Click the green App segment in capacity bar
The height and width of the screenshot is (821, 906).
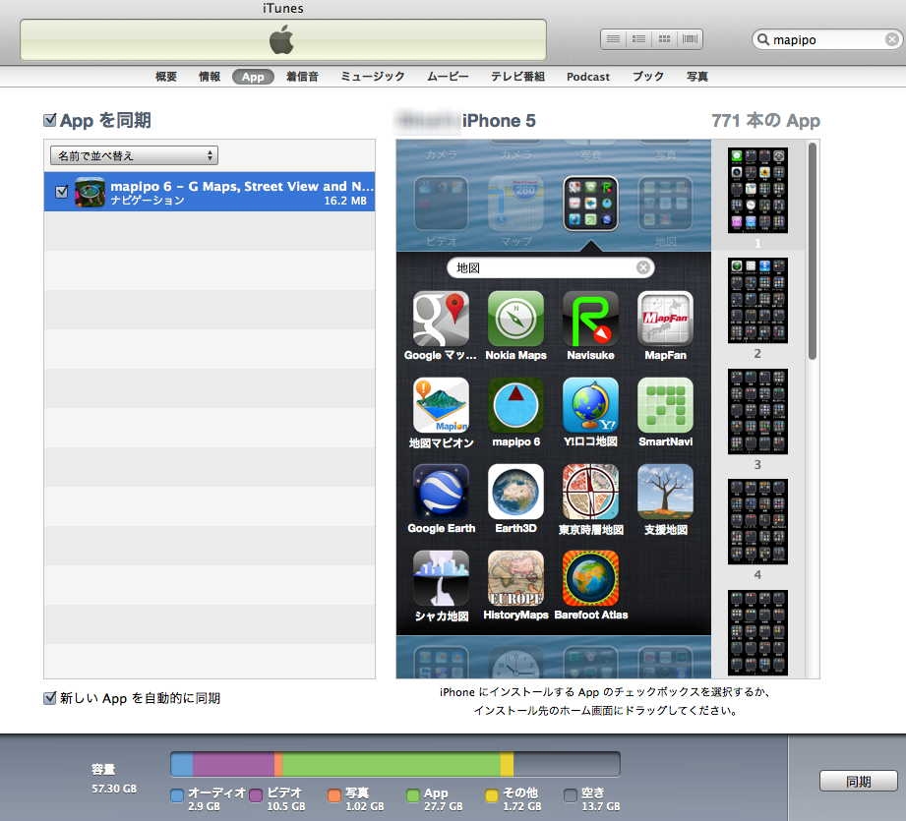tap(391, 764)
